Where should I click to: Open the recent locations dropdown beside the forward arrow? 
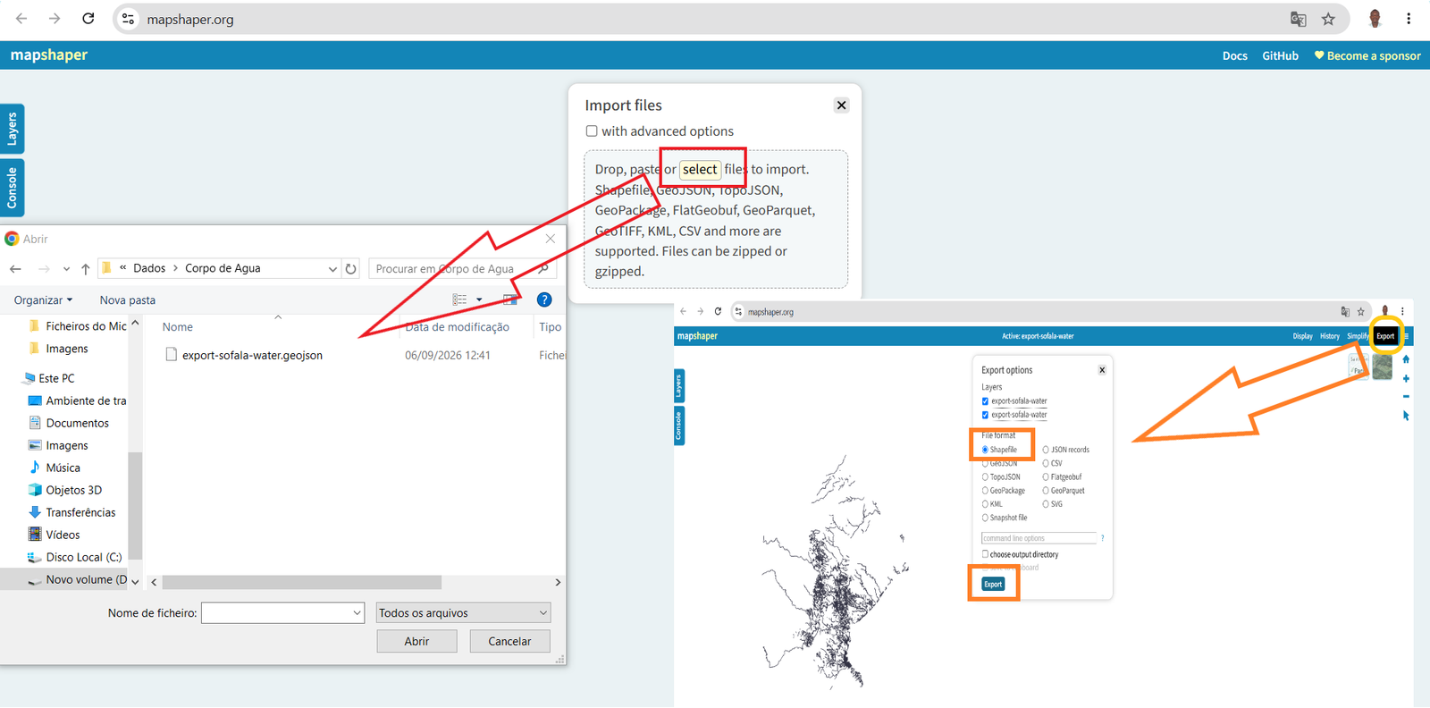66,268
